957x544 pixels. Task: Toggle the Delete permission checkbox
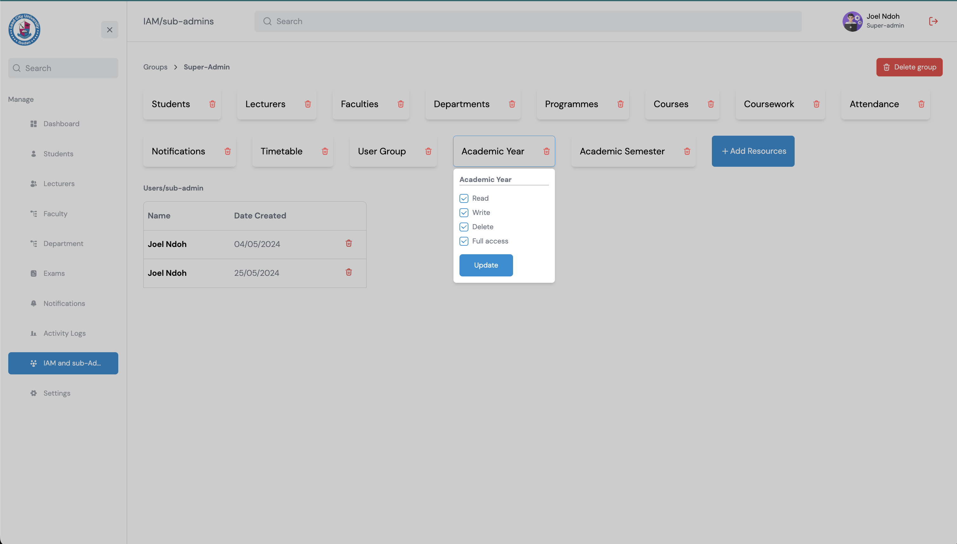pos(464,227)
